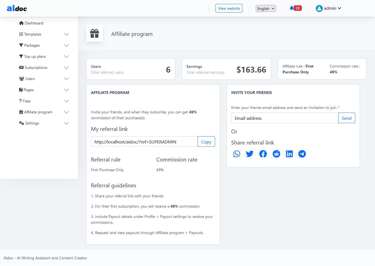Share referral link on Facebook

coord(263,154)
